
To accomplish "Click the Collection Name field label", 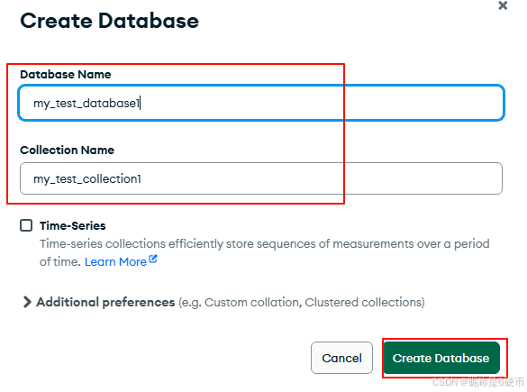I will 68,150.
